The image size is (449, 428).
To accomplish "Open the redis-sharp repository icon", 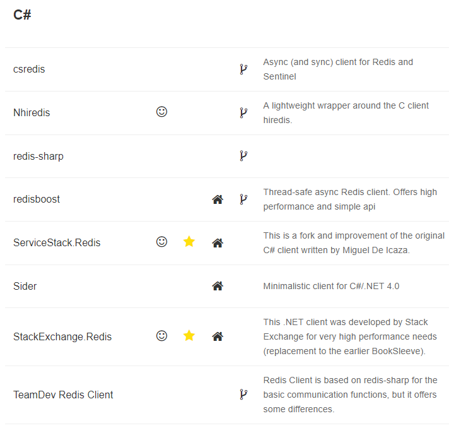I will point(243,156).
